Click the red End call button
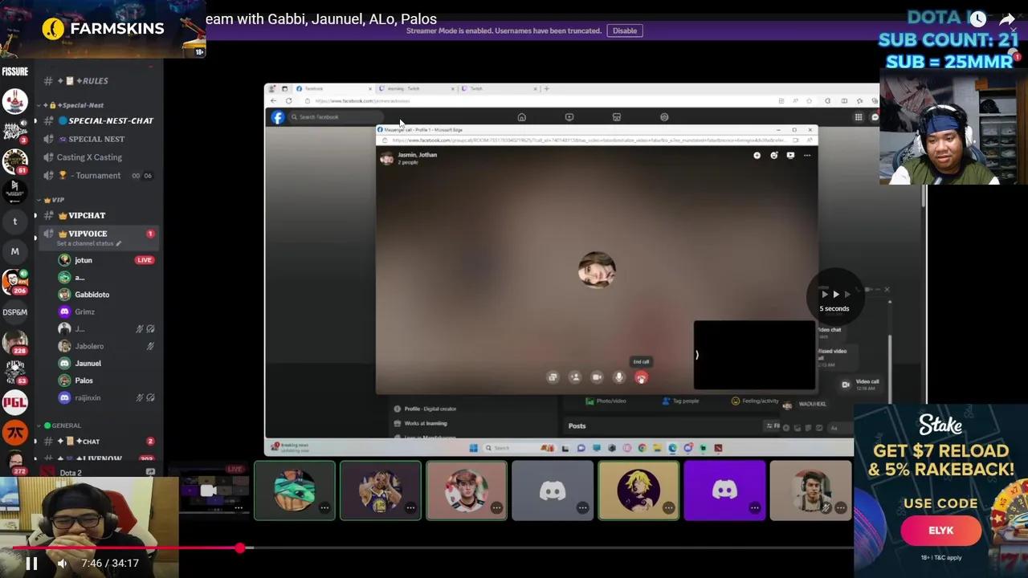The height and width of the screenshot is (578, 1028). [x=641, y=378]
